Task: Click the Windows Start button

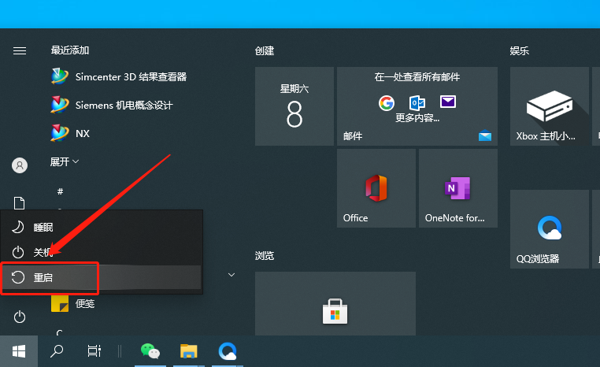Action: click(19, 351)
